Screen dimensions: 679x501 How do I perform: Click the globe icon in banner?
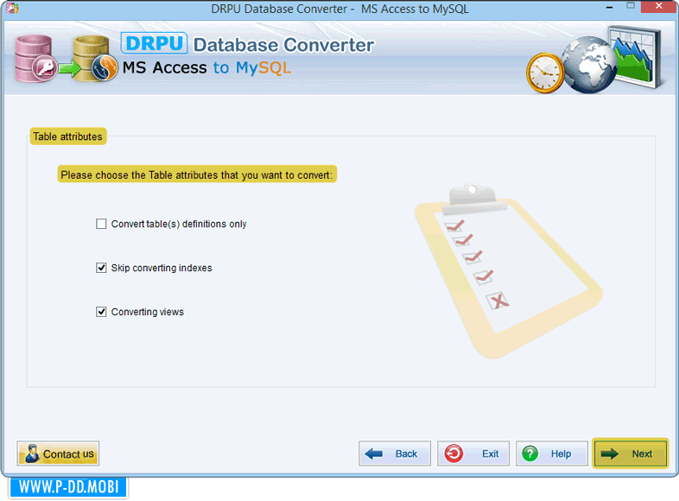click(590, 65)
